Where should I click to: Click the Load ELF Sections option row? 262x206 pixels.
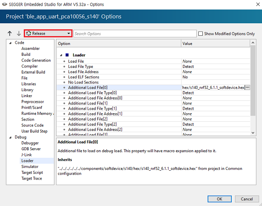click(x=154, y=77)
